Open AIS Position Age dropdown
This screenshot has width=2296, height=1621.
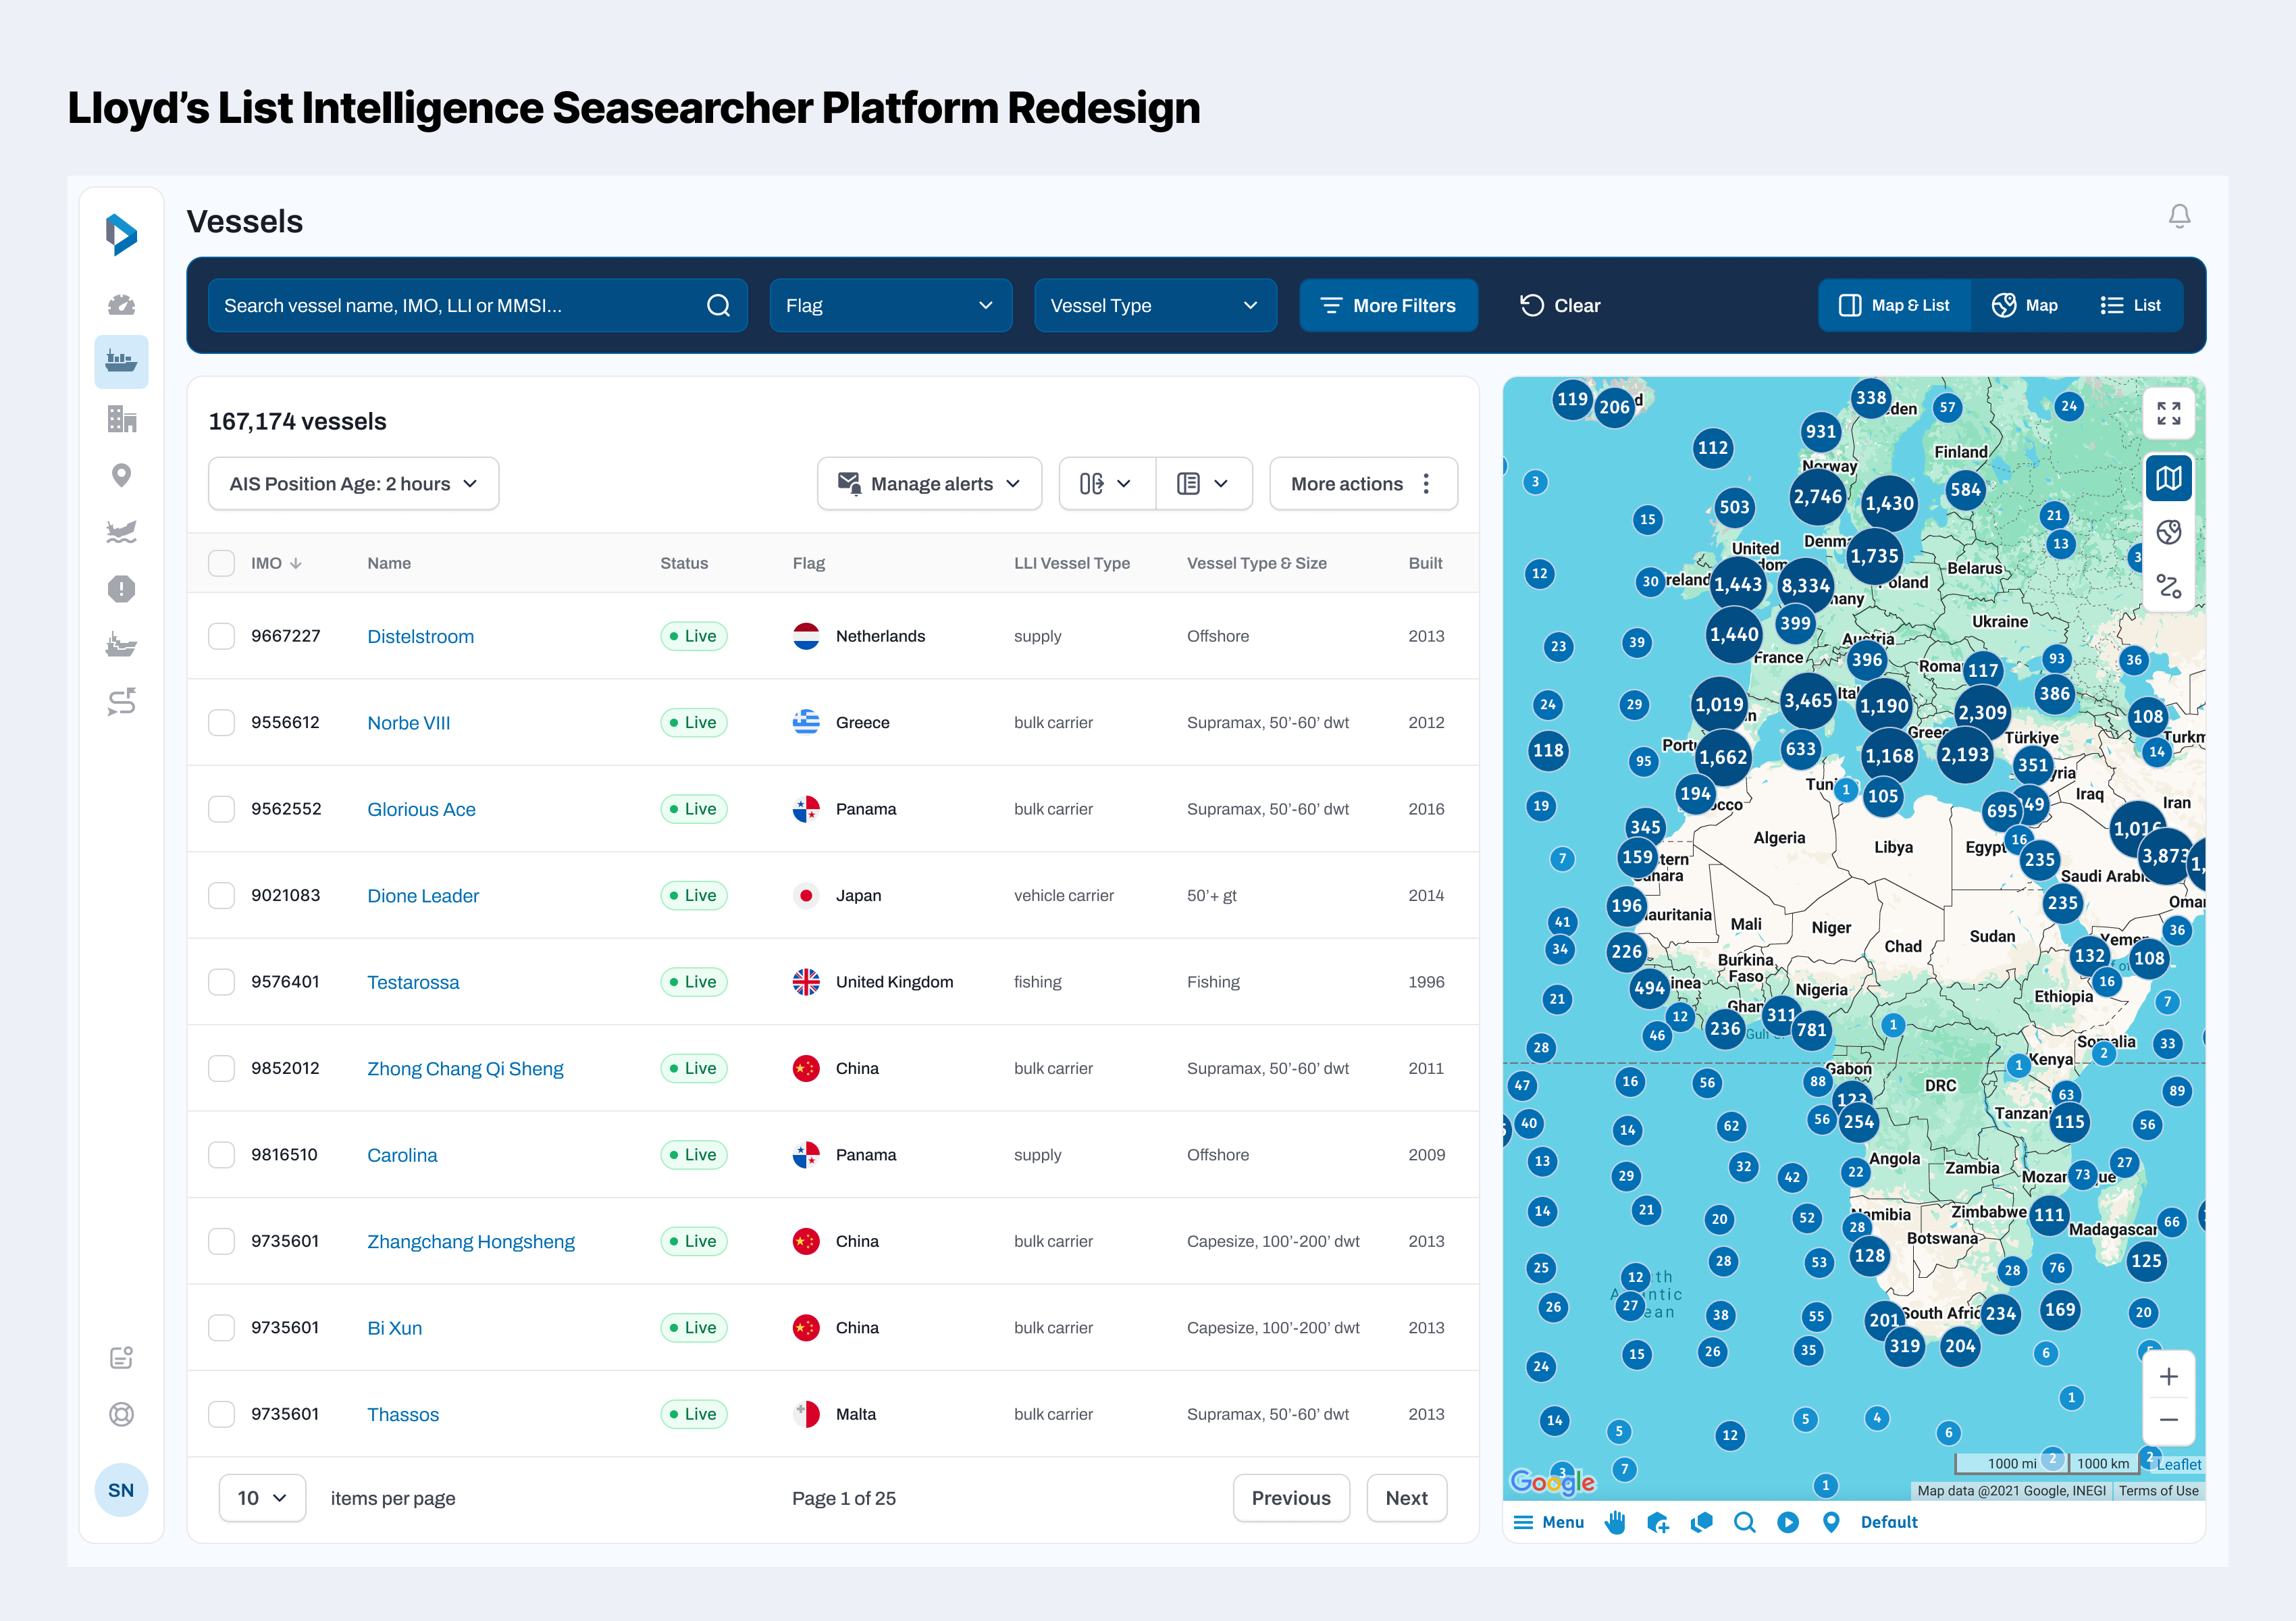pos(353,484)
